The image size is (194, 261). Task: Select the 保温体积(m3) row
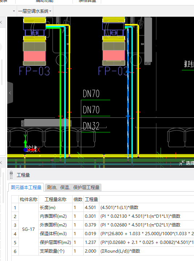click(x=103, y=233)
